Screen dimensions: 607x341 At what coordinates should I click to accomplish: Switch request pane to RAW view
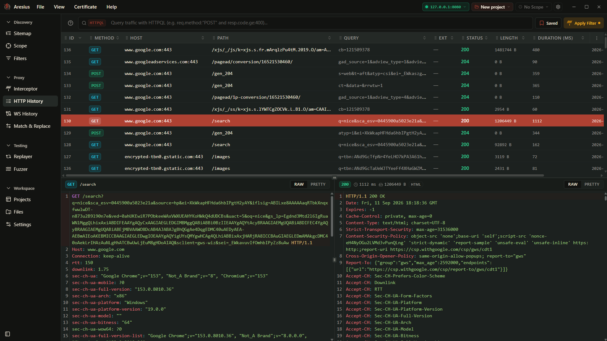pyautogui.click(x=299, y=185)
